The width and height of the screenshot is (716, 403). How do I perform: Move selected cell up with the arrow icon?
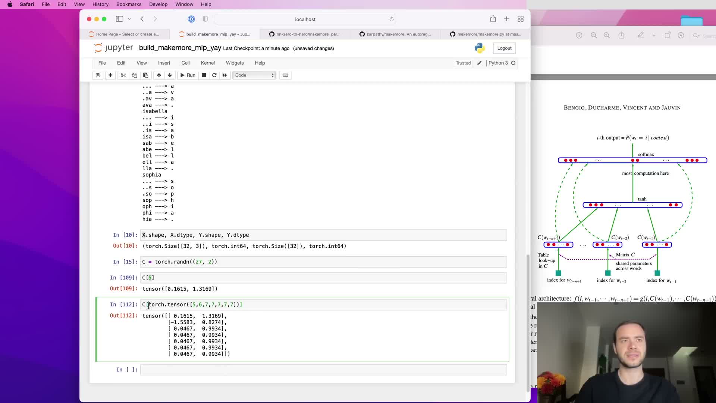(x=159, y=75)
